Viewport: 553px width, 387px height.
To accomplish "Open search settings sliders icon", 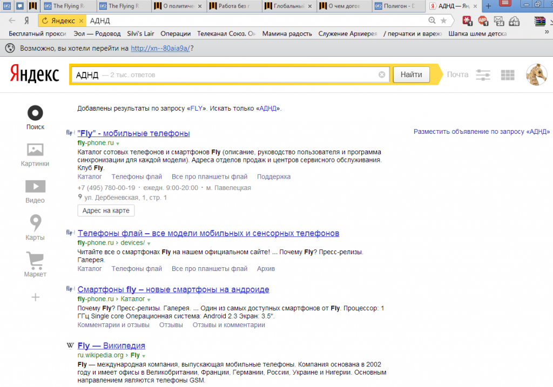I will (483, 74).
